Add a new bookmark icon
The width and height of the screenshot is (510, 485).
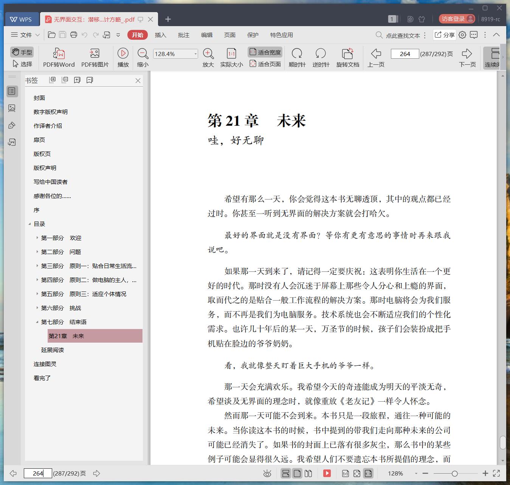77,80
